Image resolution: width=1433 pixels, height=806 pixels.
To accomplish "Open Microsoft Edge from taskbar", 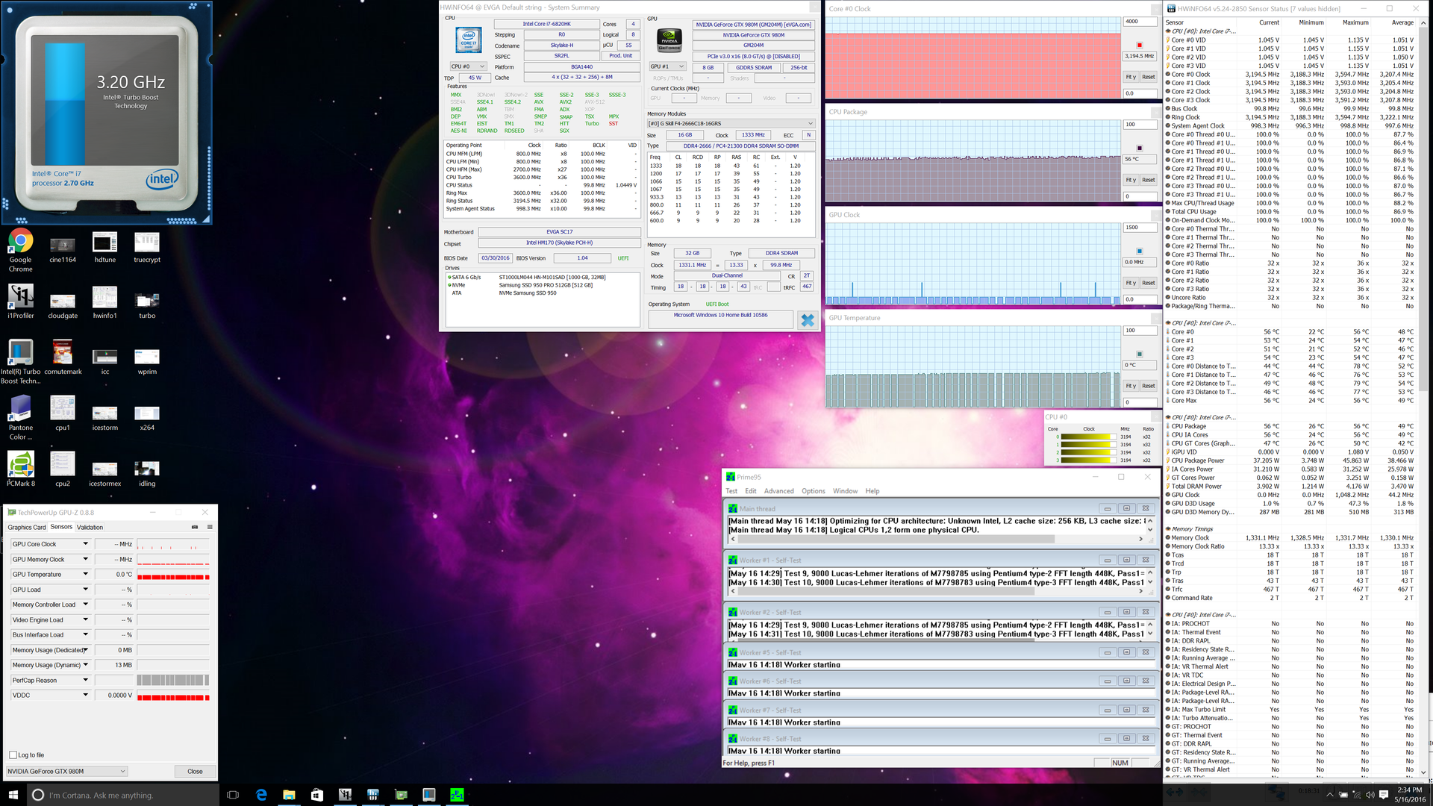I will (x=261, y=795).
